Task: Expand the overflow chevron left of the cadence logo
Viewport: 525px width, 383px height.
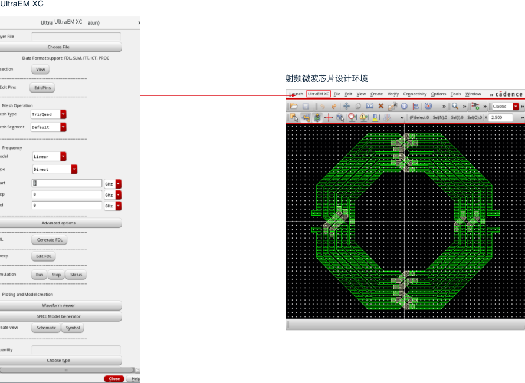Action: [491, 95]
